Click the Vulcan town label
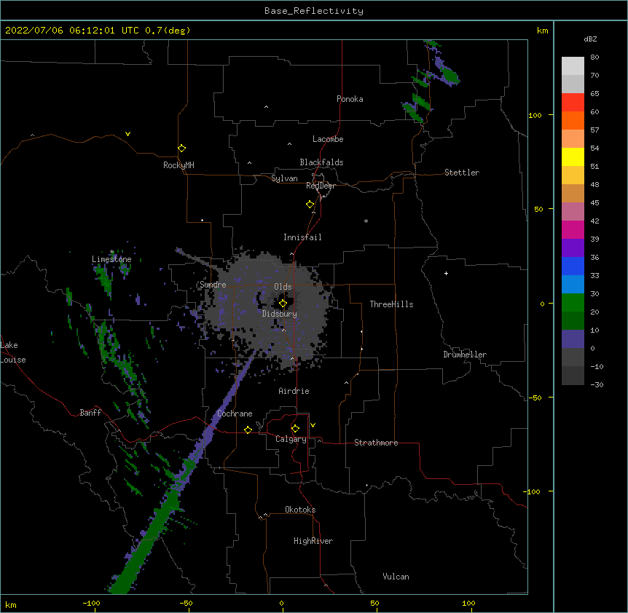628x613 pixels. 396,577
